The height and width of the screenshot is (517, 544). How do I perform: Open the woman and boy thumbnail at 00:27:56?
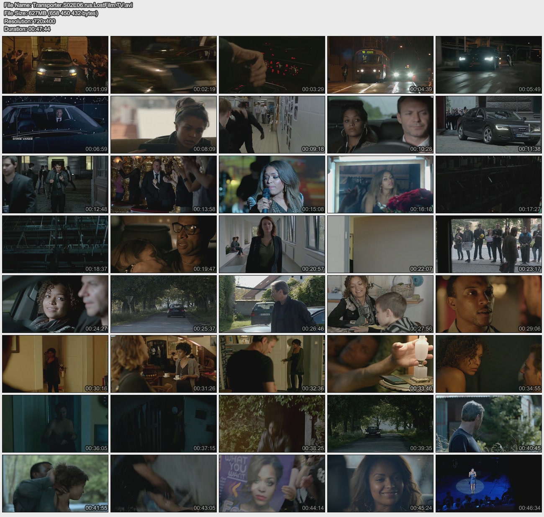(x=380, y=304)
